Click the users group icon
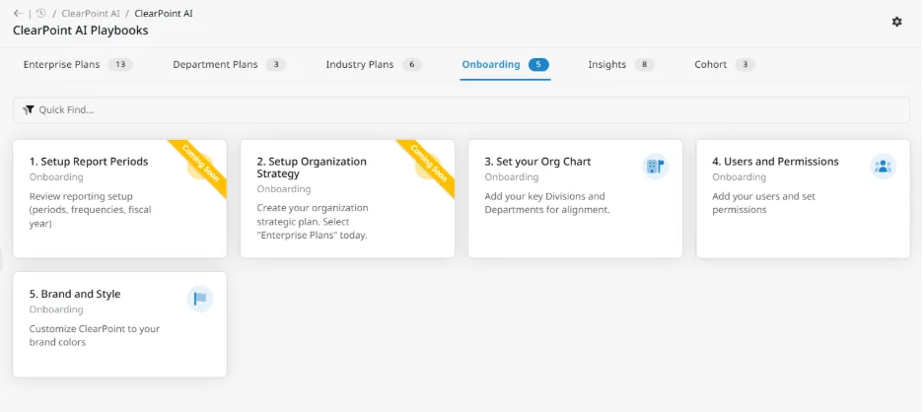 coord(883,167)
